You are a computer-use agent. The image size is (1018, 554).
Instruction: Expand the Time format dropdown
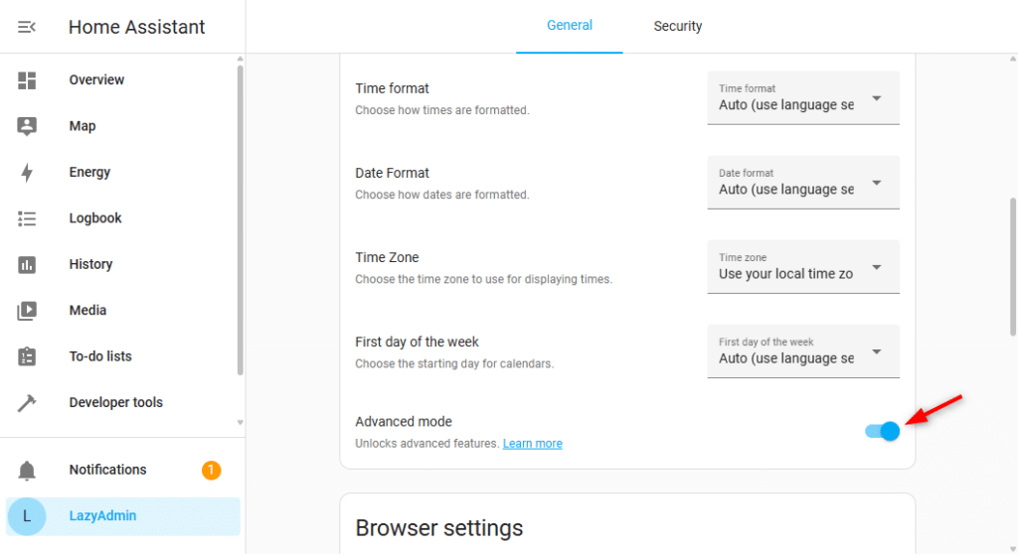click(802, 97)
